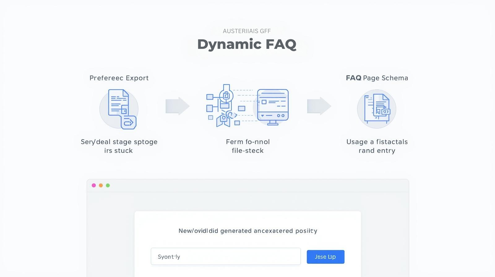The height and width of the screenshot is (277, 495).
Task: Click the "Prefereec Export" label
Action: coord(119,78)
